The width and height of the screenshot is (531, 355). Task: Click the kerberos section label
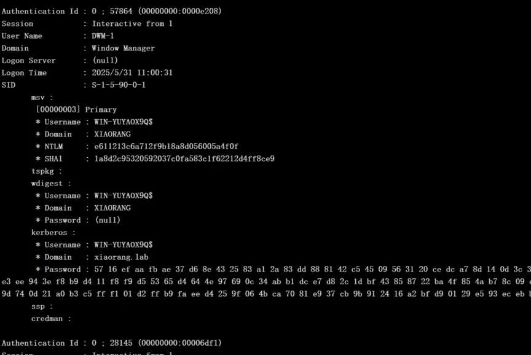coord(53,232)
